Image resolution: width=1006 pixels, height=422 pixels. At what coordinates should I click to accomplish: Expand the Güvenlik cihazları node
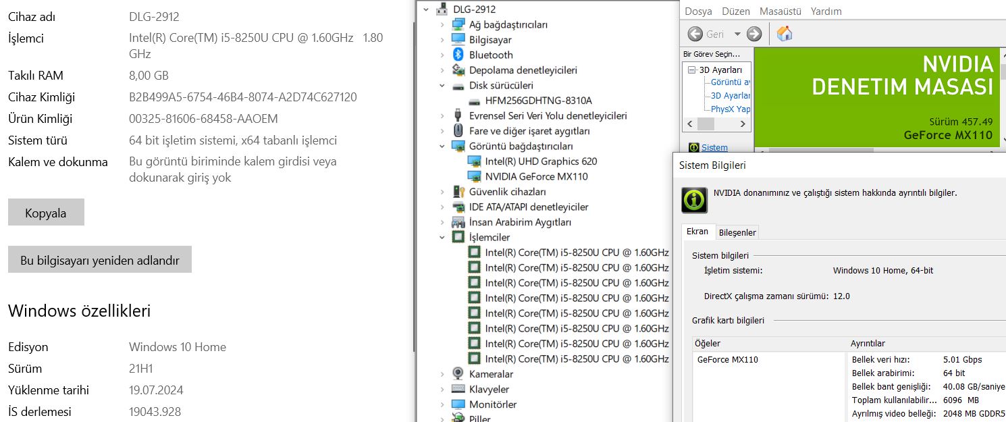point(442,192)
